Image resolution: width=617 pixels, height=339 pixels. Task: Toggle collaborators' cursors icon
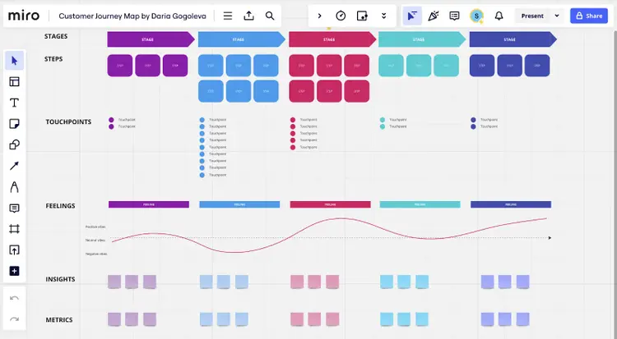click(x=412, y=16)
